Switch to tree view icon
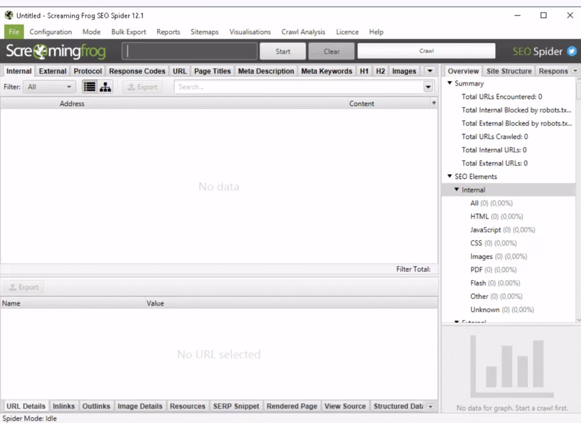581x423 pixels. pos(106,87)
